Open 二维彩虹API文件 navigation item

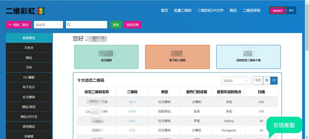(x=211, y=11)
